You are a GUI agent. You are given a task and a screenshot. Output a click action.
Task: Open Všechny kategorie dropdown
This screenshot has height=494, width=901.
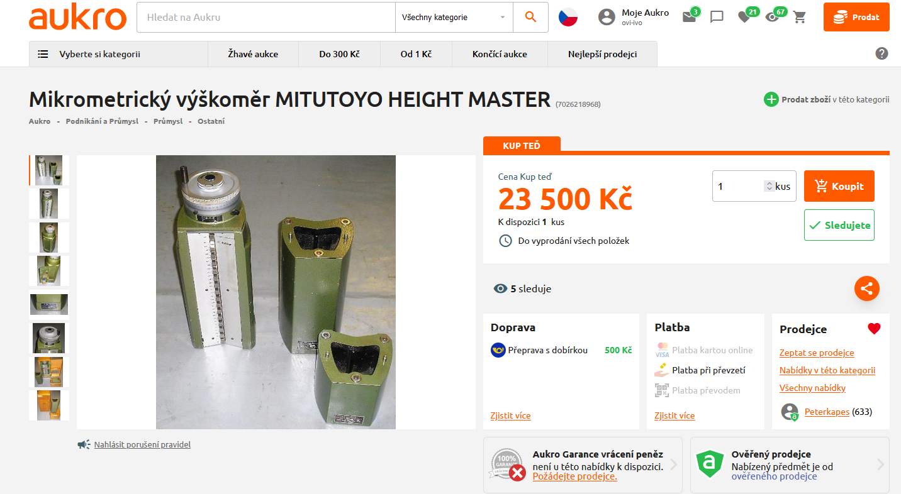point(454,18)
